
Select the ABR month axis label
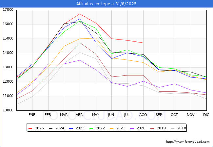(x=79, y=115)
